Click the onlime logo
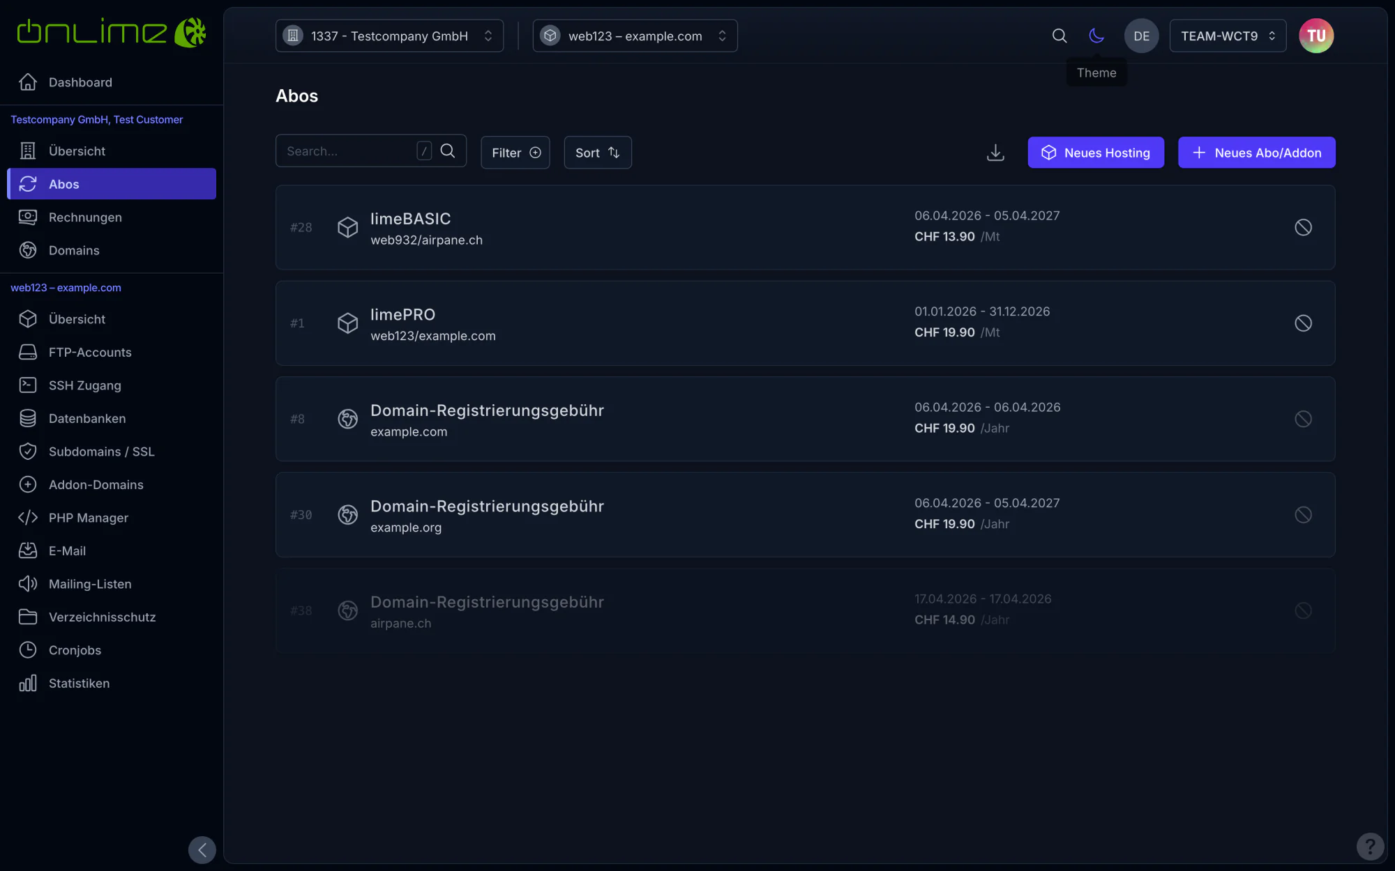Image resolution: width=1395 pixels, height=871 pixels. point(112,32)
